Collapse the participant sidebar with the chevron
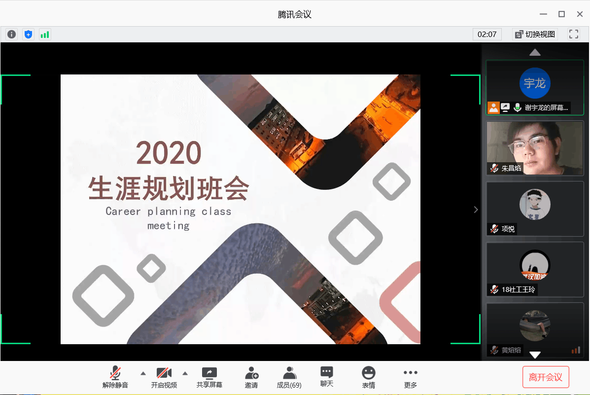This screenshot has height=395, width=590. point(476,210)
